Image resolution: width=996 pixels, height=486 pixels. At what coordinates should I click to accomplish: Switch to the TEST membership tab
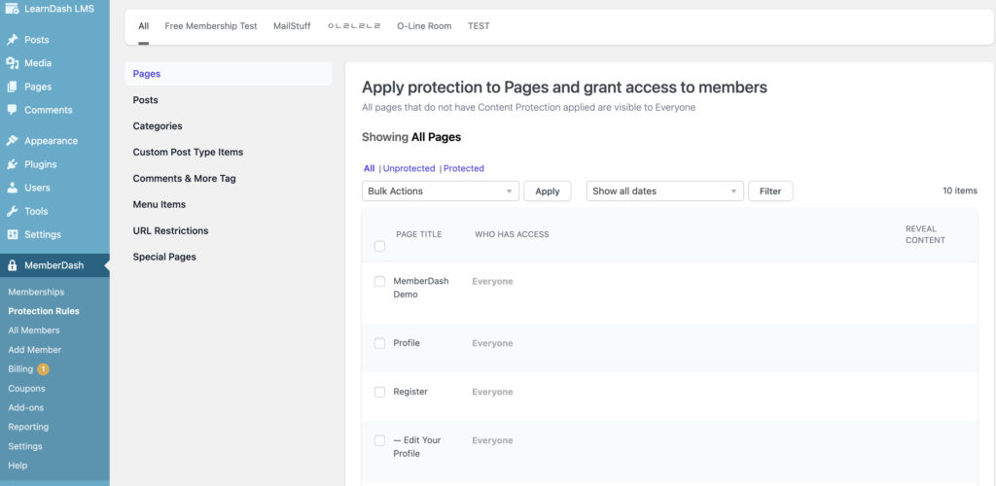tap(479, 26)
